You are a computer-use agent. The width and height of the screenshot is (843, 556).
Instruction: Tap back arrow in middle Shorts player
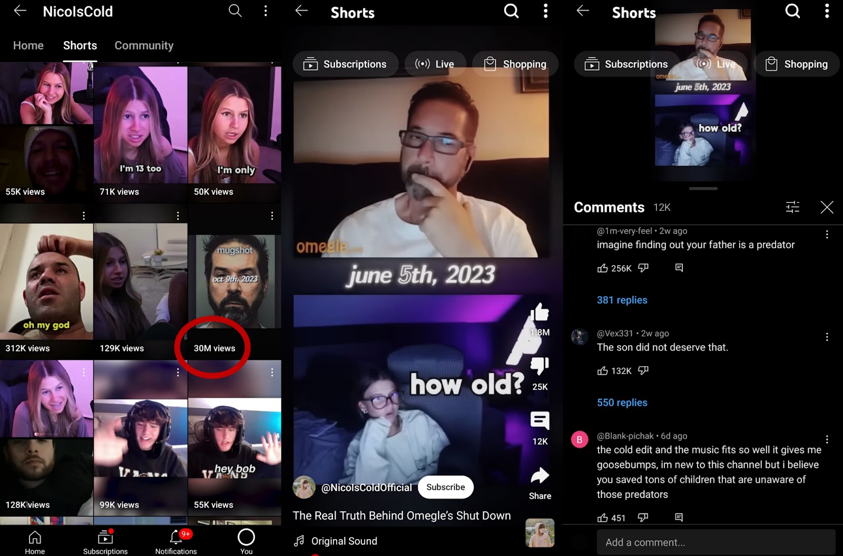click(301, 11)
